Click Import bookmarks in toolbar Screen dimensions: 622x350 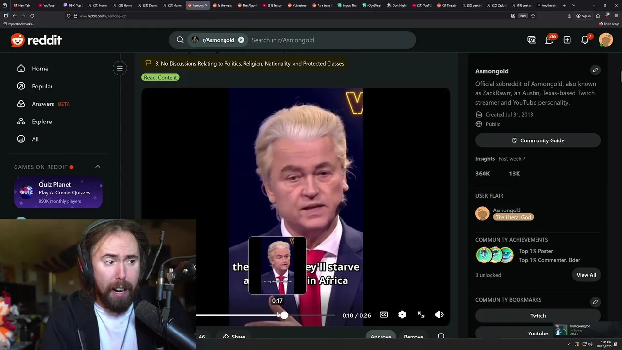pyautogui.click(x=18, y=24)
